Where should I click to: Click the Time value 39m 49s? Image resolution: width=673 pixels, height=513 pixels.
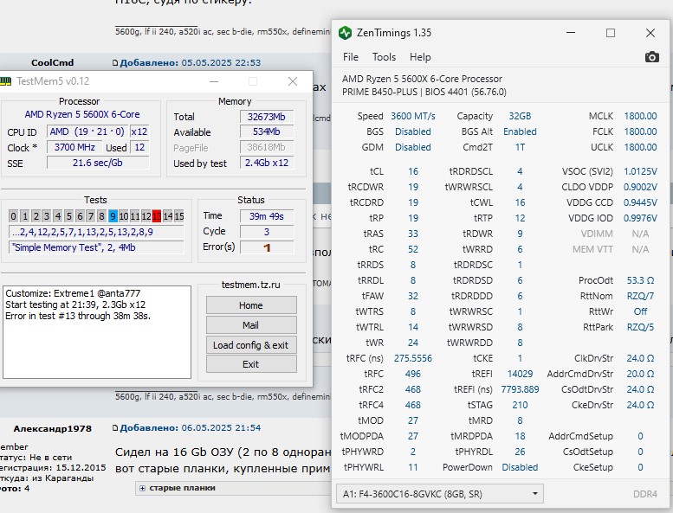point(267,216)
